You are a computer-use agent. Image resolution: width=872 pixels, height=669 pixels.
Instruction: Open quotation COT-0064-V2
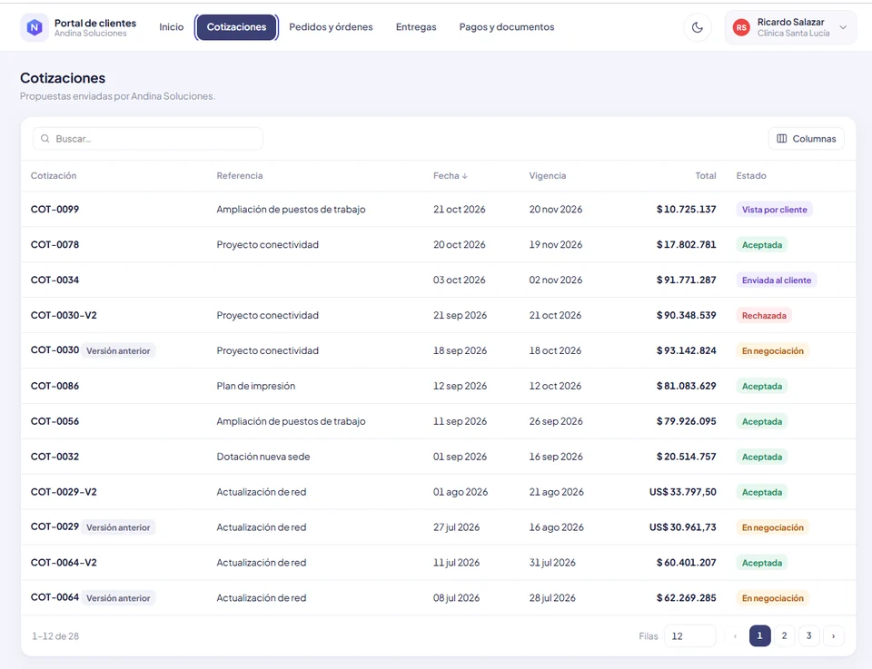64,562
